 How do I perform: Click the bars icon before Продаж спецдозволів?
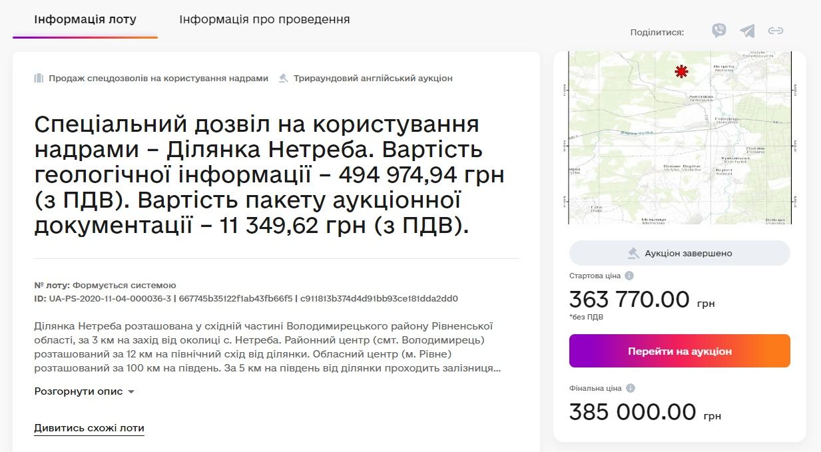[x=39, y=78]
